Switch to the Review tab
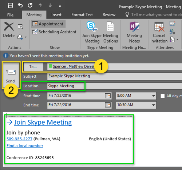This screenshot has width=182, height=170. (109, 15)
